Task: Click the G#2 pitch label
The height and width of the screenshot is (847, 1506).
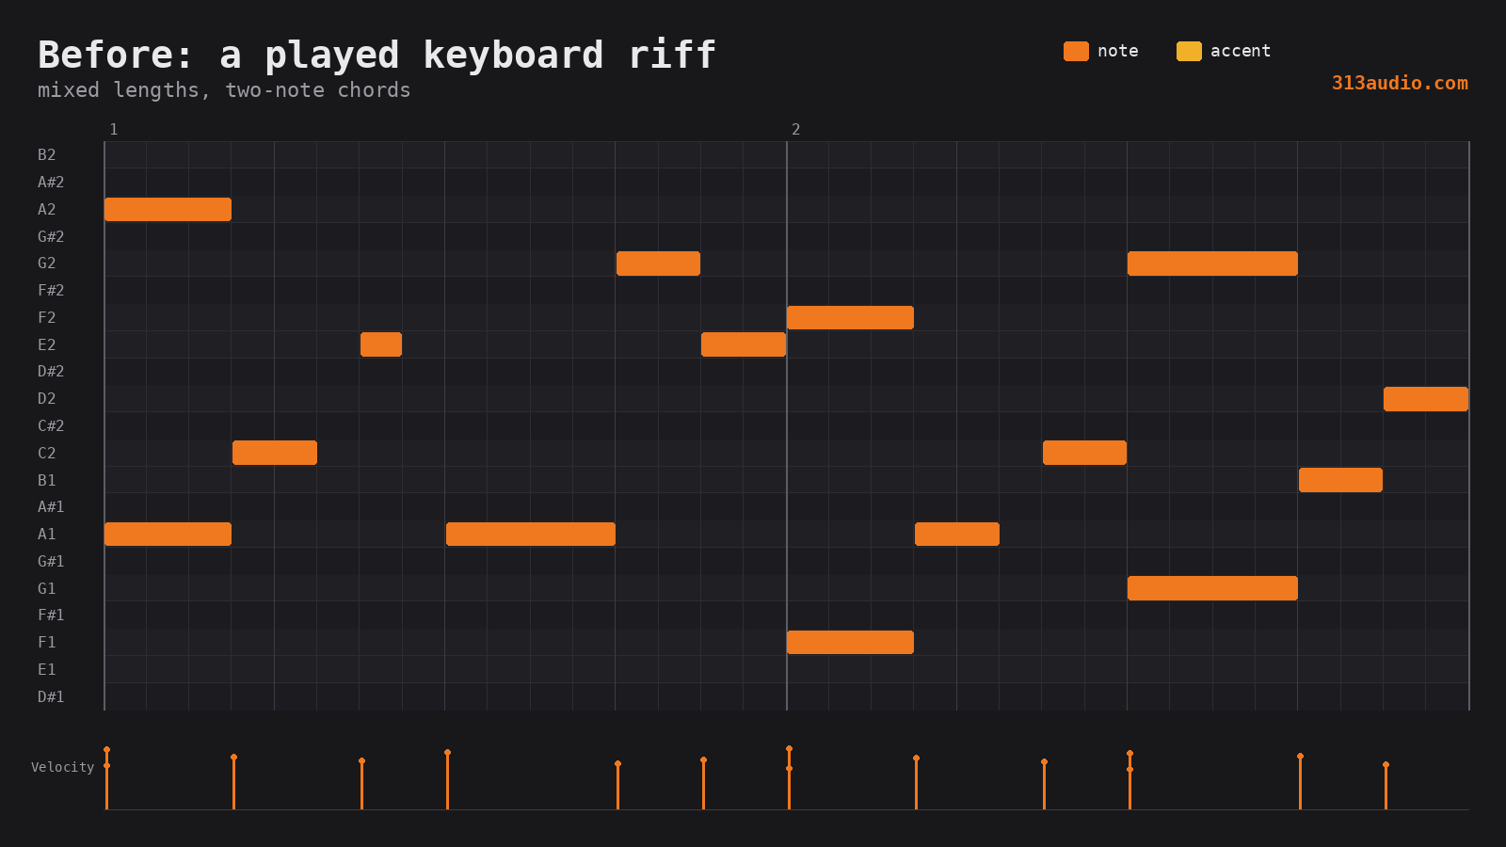Action: 51,236
